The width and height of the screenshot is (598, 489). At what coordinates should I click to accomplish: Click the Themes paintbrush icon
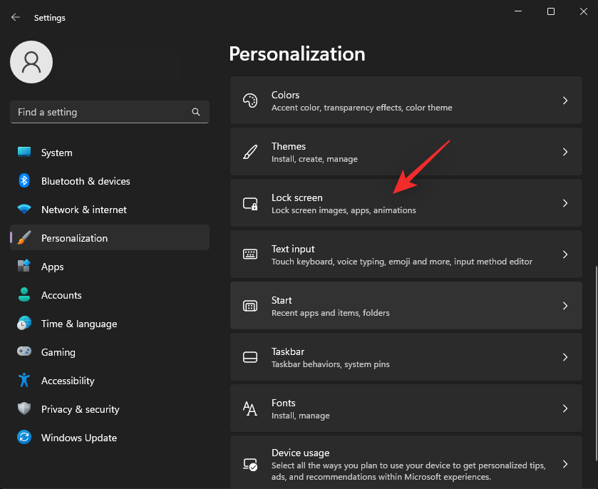pyautogui.click(x=250, y=151)
